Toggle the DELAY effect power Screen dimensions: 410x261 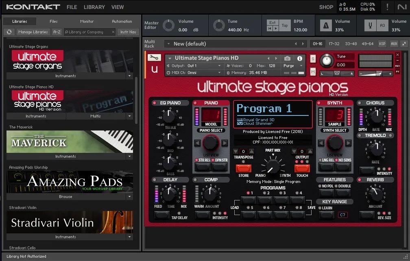(154, 180)
